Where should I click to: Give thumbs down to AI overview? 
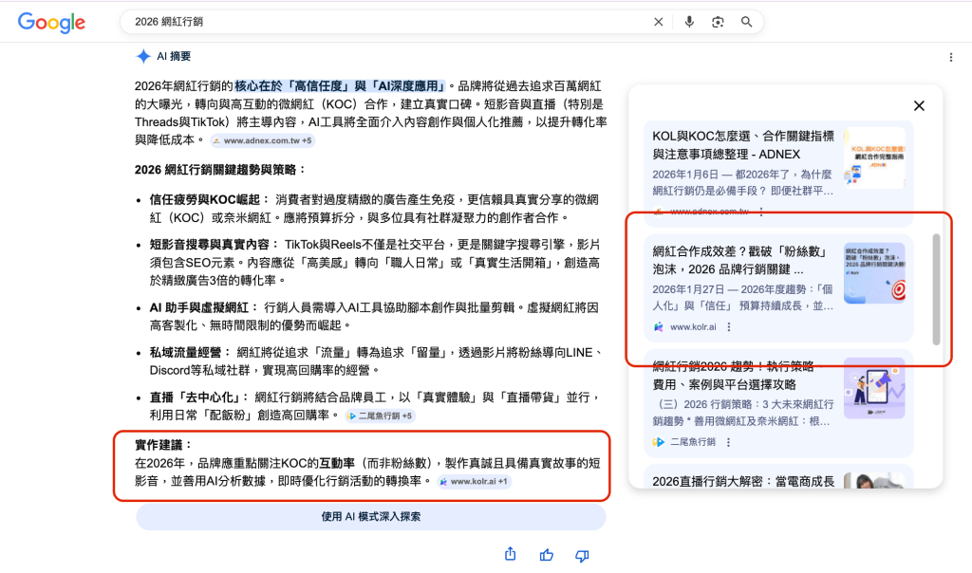tap(582, 554)
